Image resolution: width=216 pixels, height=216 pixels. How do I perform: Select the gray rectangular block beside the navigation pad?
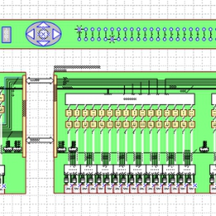[6, 35]
